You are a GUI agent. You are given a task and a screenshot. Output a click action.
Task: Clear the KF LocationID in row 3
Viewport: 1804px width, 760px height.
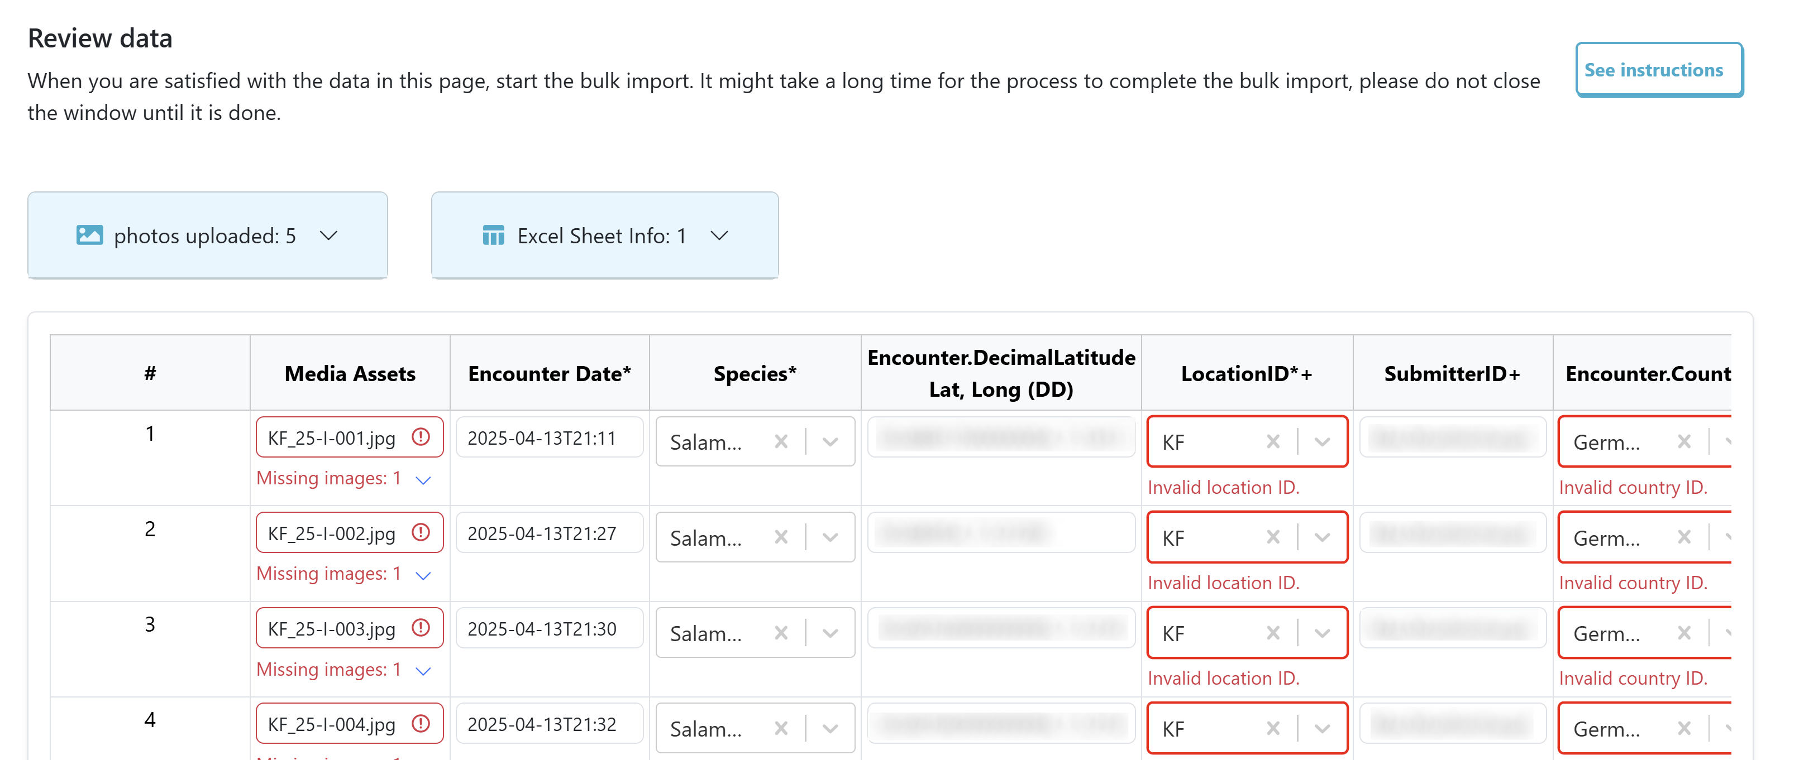[1273, 633]
